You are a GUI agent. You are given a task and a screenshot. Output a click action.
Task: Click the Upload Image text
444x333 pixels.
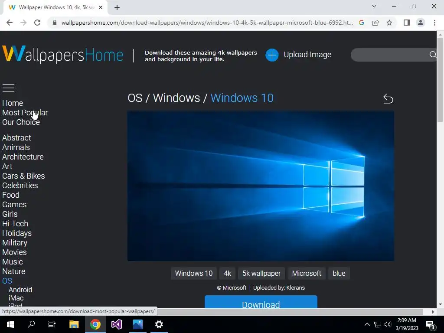click(x=307, y=55)
